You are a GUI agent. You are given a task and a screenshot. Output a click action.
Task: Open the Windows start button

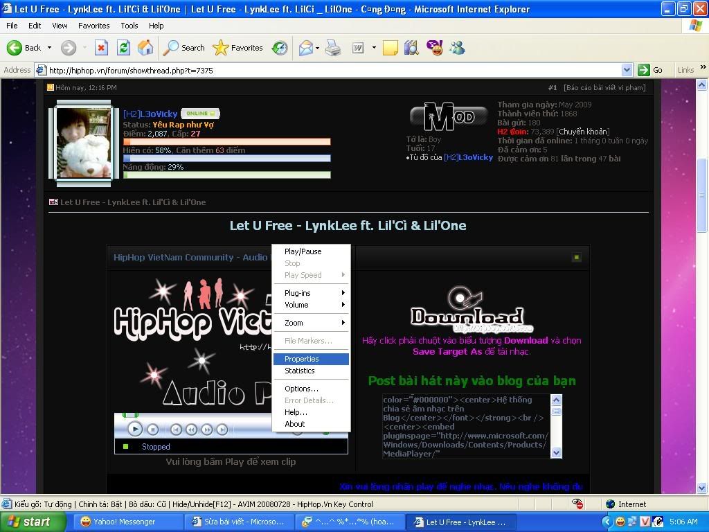coord(33,522)
